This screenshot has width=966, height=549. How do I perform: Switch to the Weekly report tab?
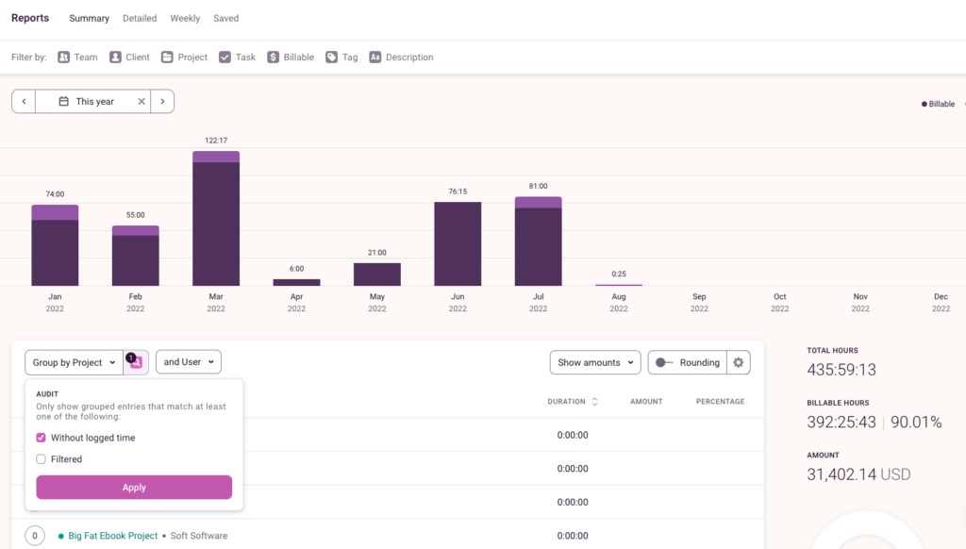(x=184, y=18)
